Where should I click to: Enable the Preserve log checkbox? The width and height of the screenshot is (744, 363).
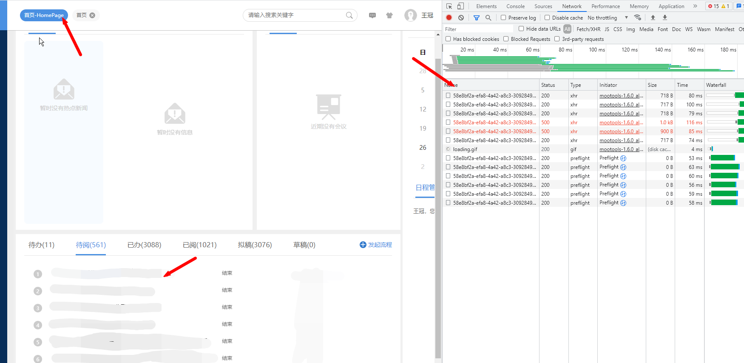[x=503, y=17]
